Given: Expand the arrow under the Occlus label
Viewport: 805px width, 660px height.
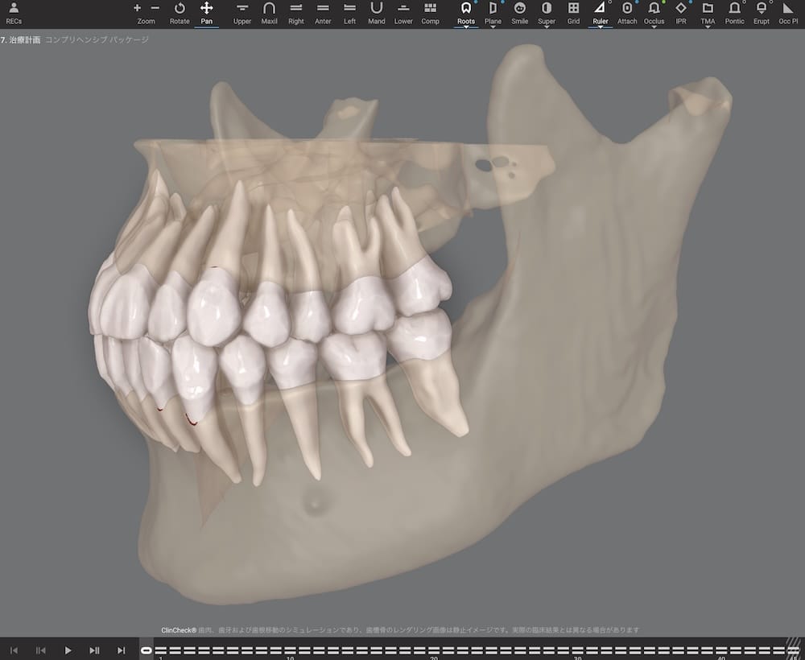Looking at the screenshot, I should pyautogui.click(x=654, y=27).
